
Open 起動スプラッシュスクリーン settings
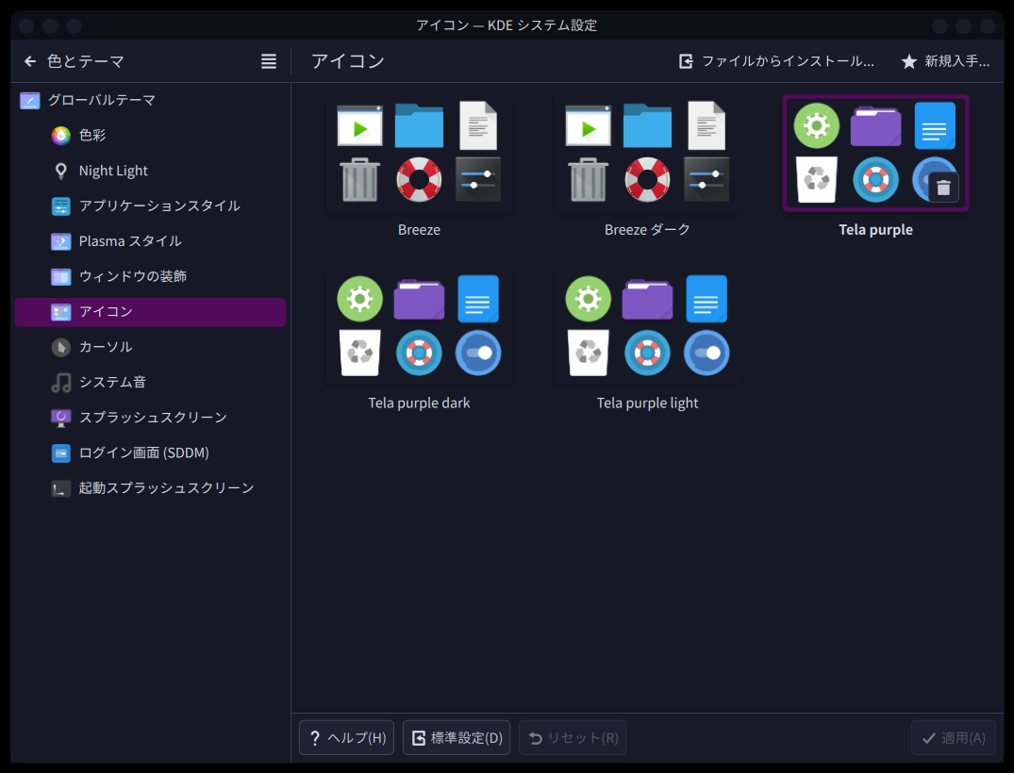point(150,488)
